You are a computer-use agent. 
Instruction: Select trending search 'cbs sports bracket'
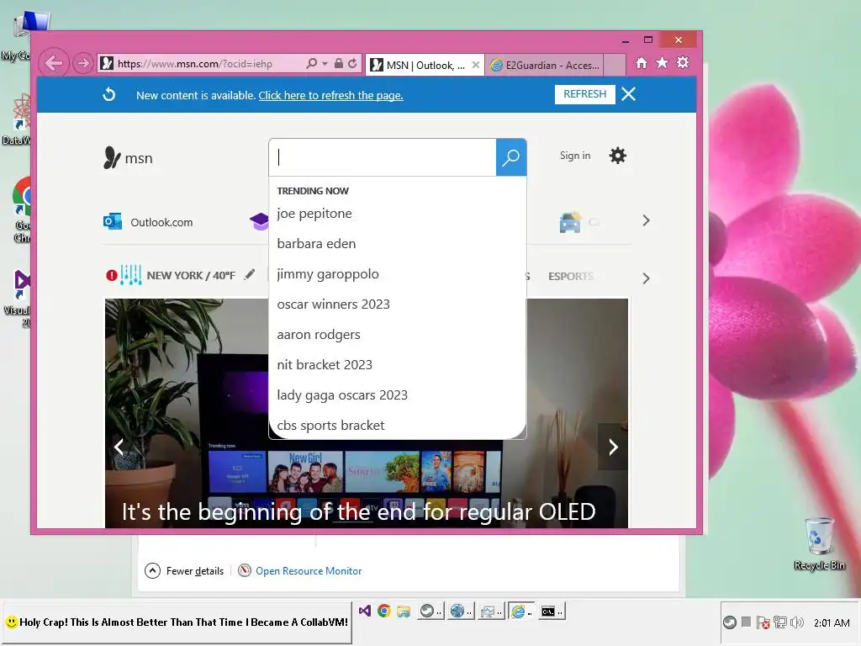[330, 425]
